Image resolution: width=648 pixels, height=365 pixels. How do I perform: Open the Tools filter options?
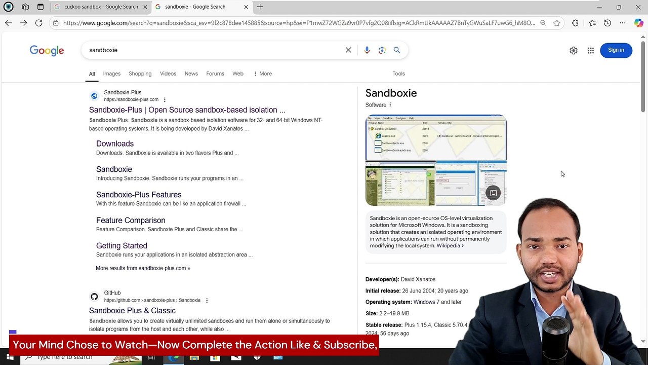tap(398, 74)
